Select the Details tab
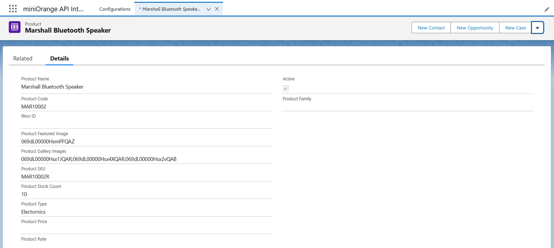Viewport: 554px width, 248px height. pyautogui.click(x=60, y=58)
